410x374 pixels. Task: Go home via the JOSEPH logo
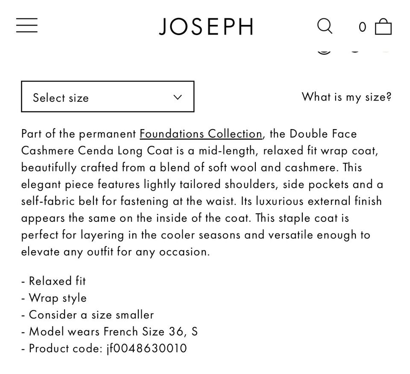[206, 27]
